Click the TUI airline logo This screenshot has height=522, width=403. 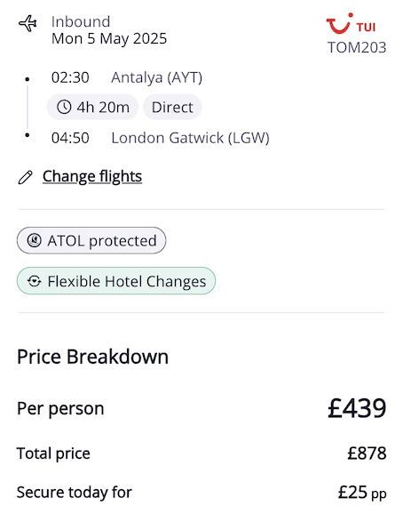point(351,24)
